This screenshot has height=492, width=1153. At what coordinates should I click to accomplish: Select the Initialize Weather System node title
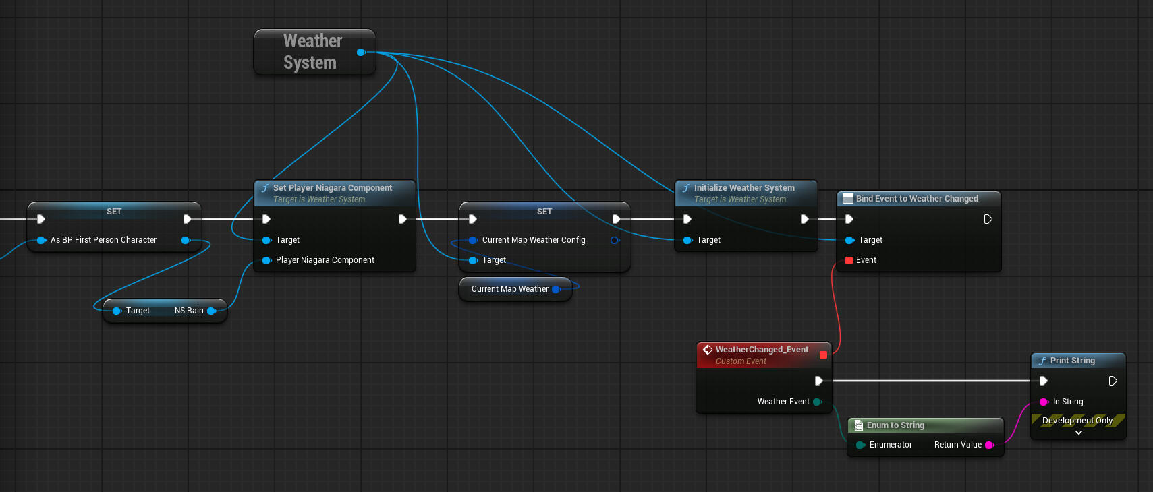(743, 188)
